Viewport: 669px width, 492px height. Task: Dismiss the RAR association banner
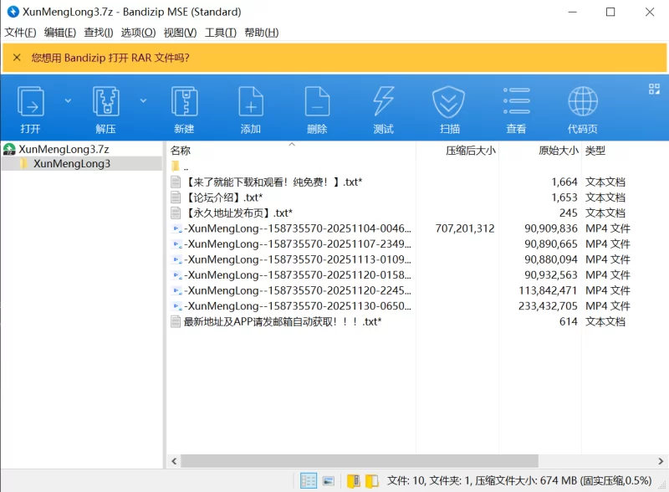17,57
